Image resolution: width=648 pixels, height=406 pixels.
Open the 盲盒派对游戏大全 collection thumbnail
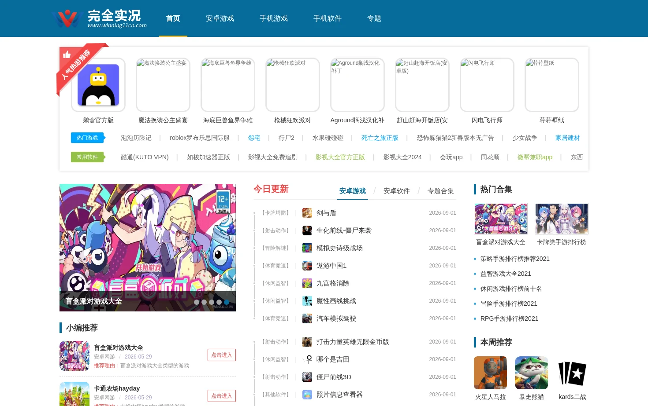(x=501, y=219)
